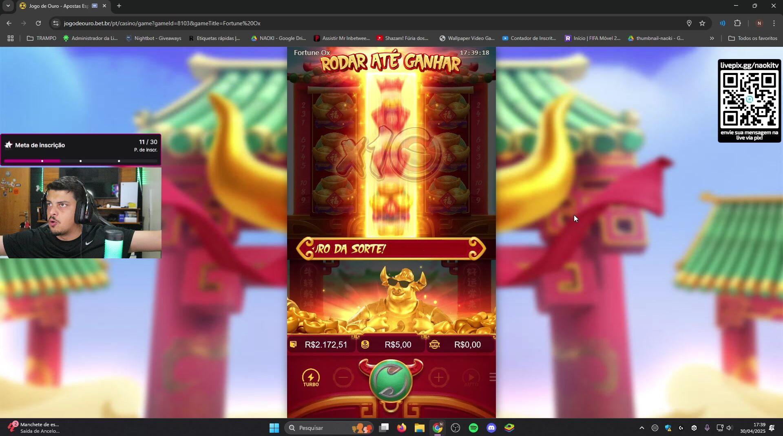The width and height of the screenshot is (783, 436).
Task: Click the webcam overlay video
Action: tap(81, 213)
